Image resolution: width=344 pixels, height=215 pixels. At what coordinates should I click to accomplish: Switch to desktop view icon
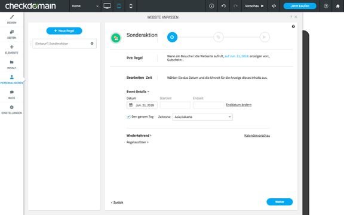tap(107, 6)
